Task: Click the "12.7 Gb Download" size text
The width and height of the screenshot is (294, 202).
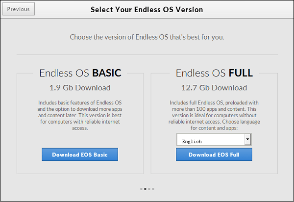Action: [x=214, y=88]
